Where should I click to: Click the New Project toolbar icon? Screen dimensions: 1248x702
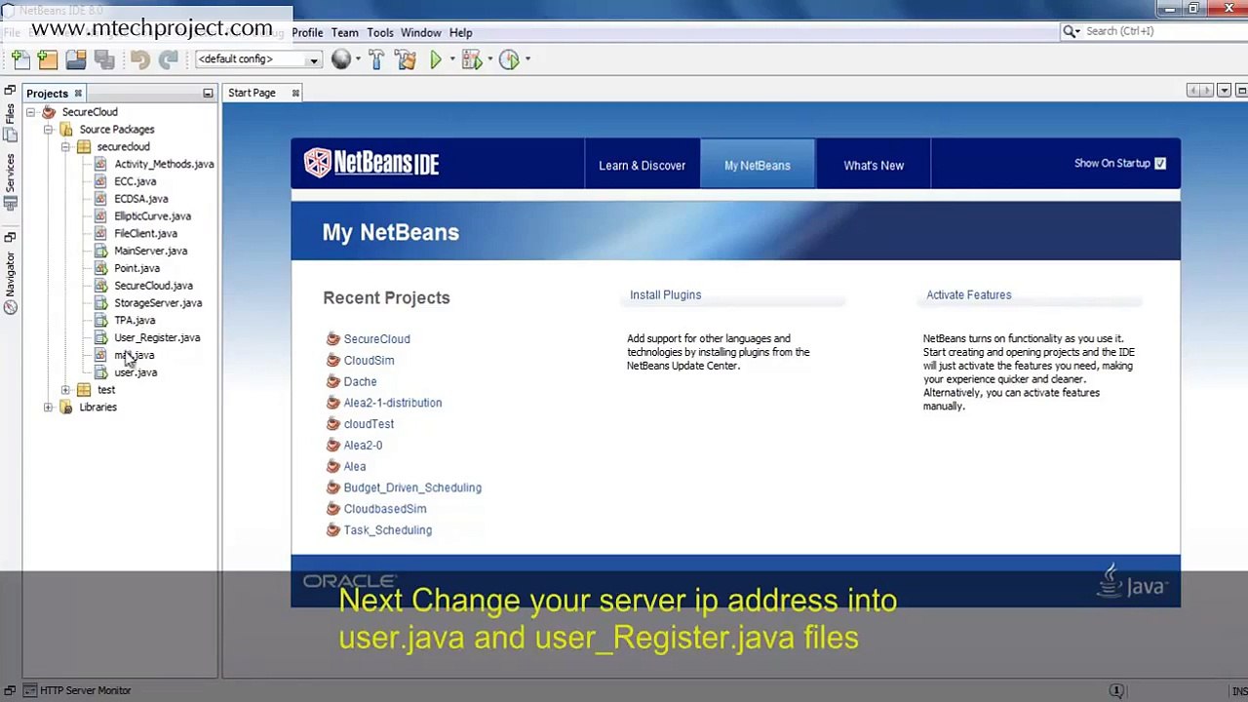[x=48, y=59]
